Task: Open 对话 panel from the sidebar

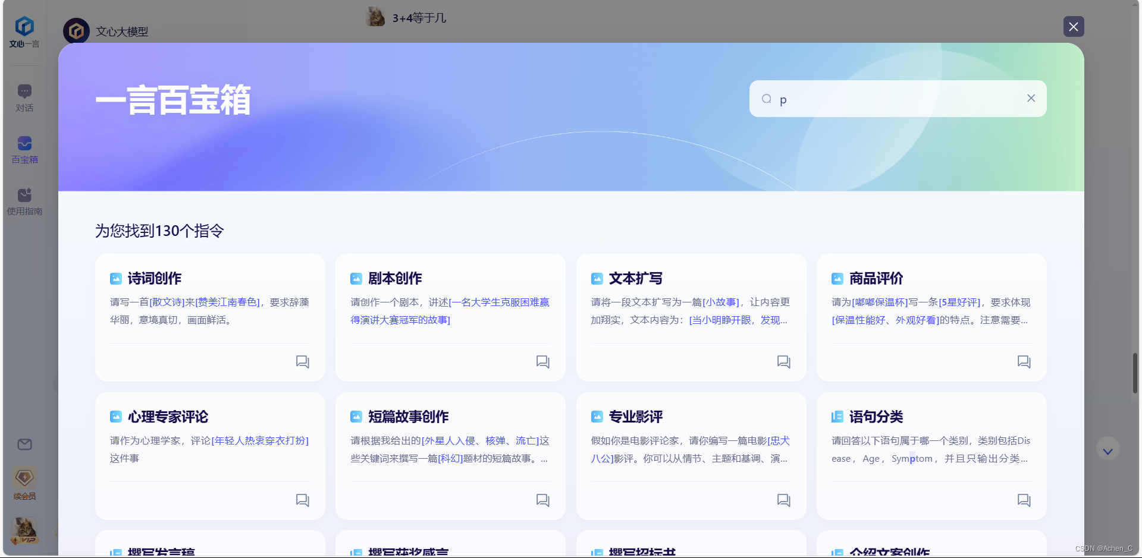Action: [x=24, y=97]
